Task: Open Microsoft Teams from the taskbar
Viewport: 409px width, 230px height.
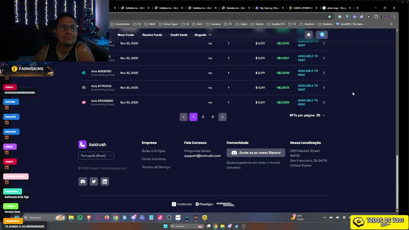Action: [x=142, y=218]
